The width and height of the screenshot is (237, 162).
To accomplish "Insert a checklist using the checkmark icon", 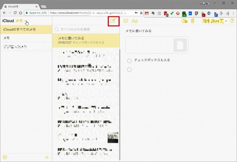I will [126, 21].
